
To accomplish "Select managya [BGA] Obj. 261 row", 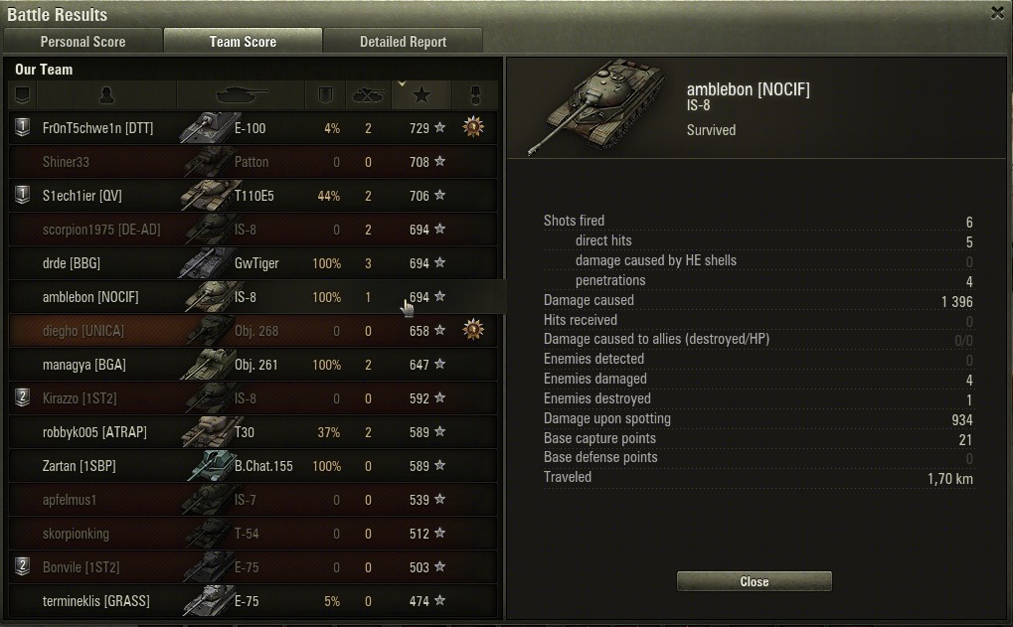I will pyautogui.click(x=253, y=365).
